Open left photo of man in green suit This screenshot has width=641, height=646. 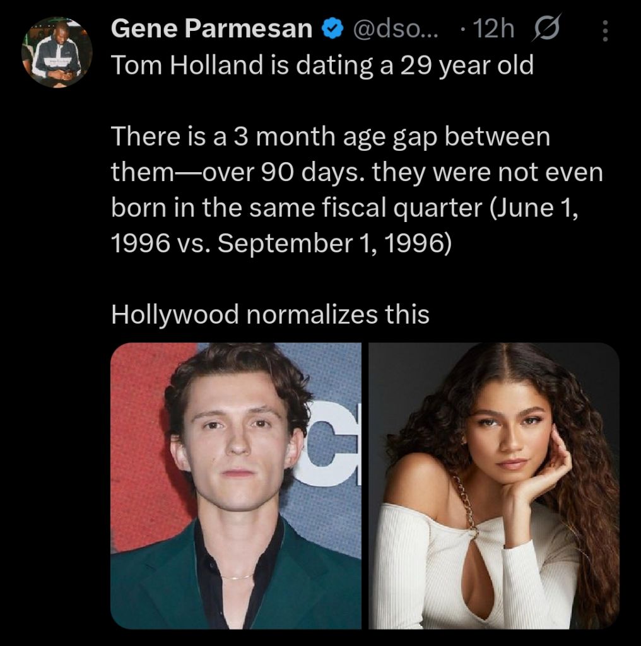pyautogui.click(x=235, y=486)
